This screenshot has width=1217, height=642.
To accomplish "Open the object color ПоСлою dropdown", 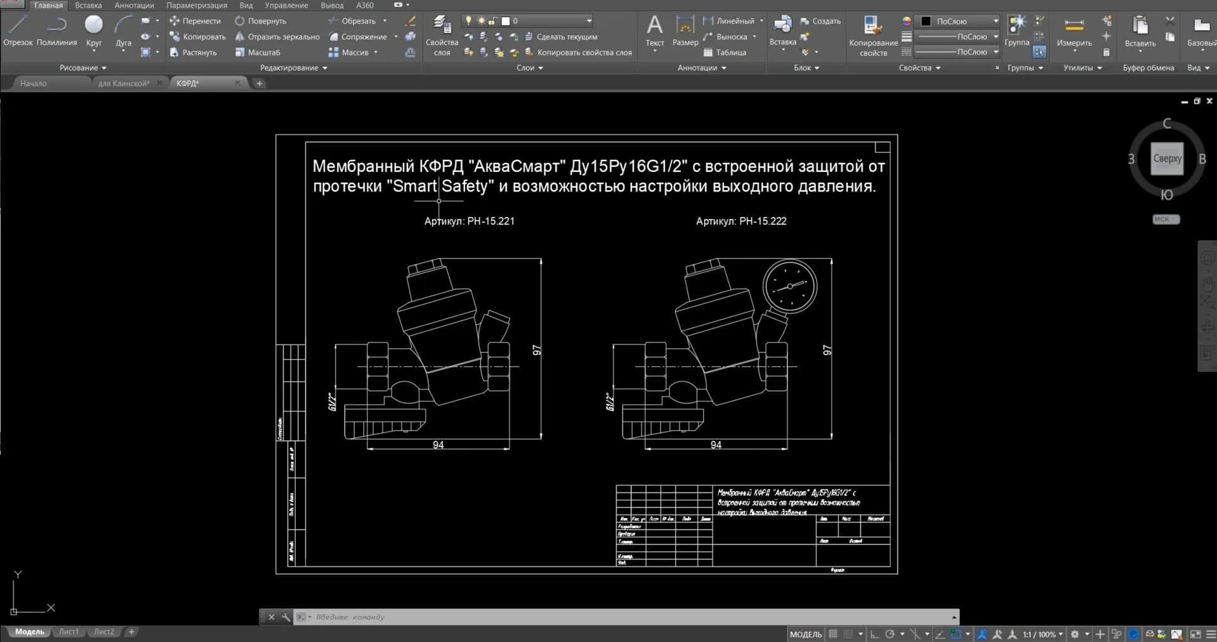I will click(x=957, y=21).
